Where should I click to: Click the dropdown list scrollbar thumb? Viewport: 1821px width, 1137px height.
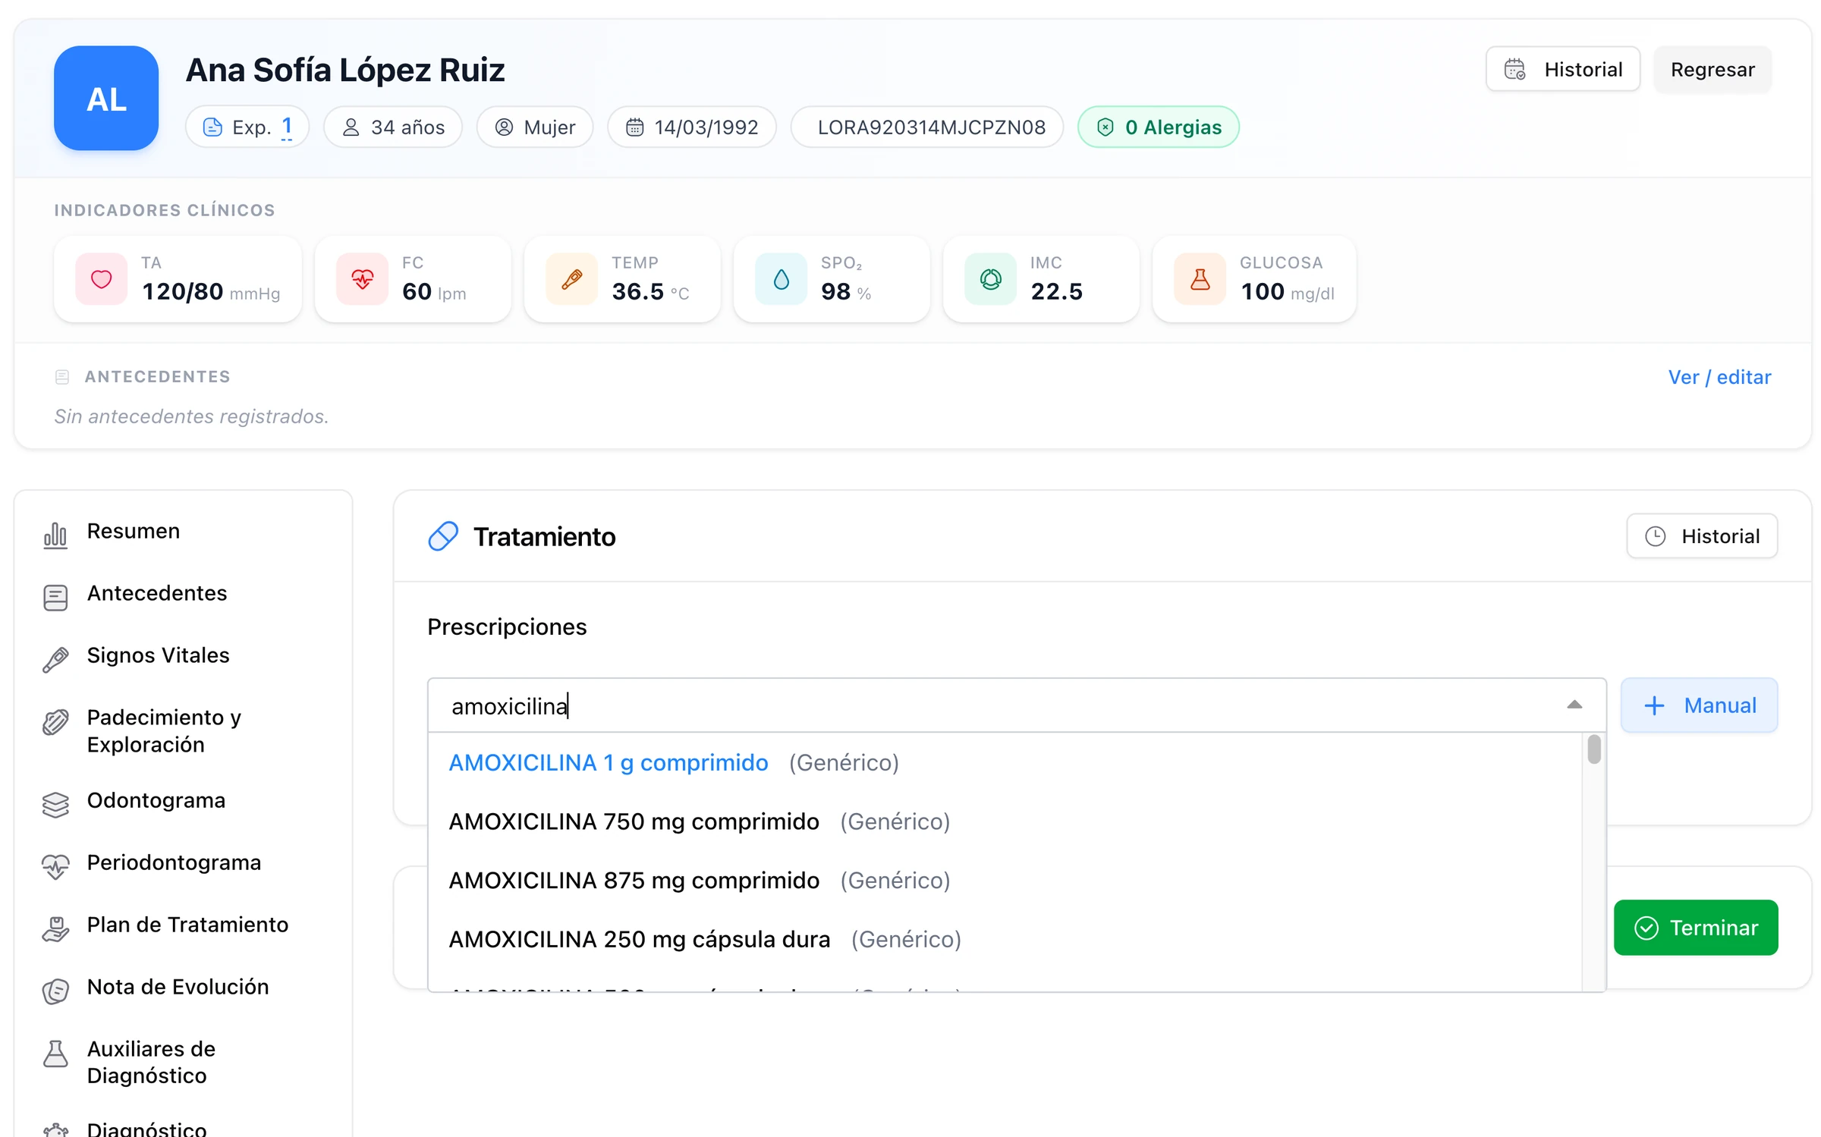point(1594,749)
